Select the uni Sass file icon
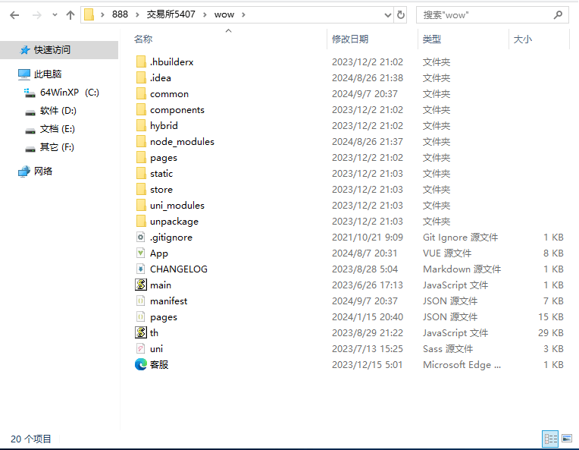The image size is (579, 450). pos(141,348)
